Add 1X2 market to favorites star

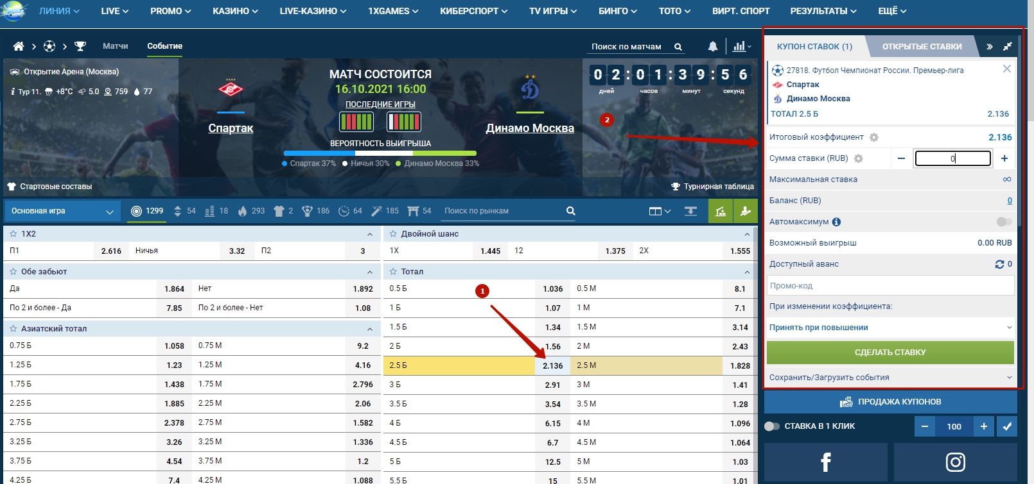tap(13, 234)
